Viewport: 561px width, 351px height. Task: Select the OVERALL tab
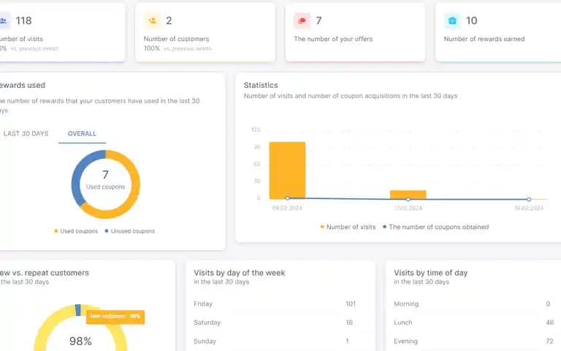point(82,134)
